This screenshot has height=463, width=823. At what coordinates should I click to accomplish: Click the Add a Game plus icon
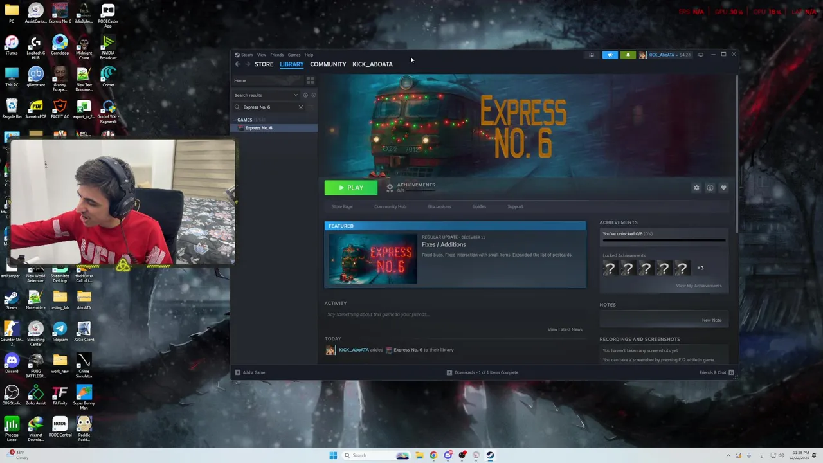(238, 372)
